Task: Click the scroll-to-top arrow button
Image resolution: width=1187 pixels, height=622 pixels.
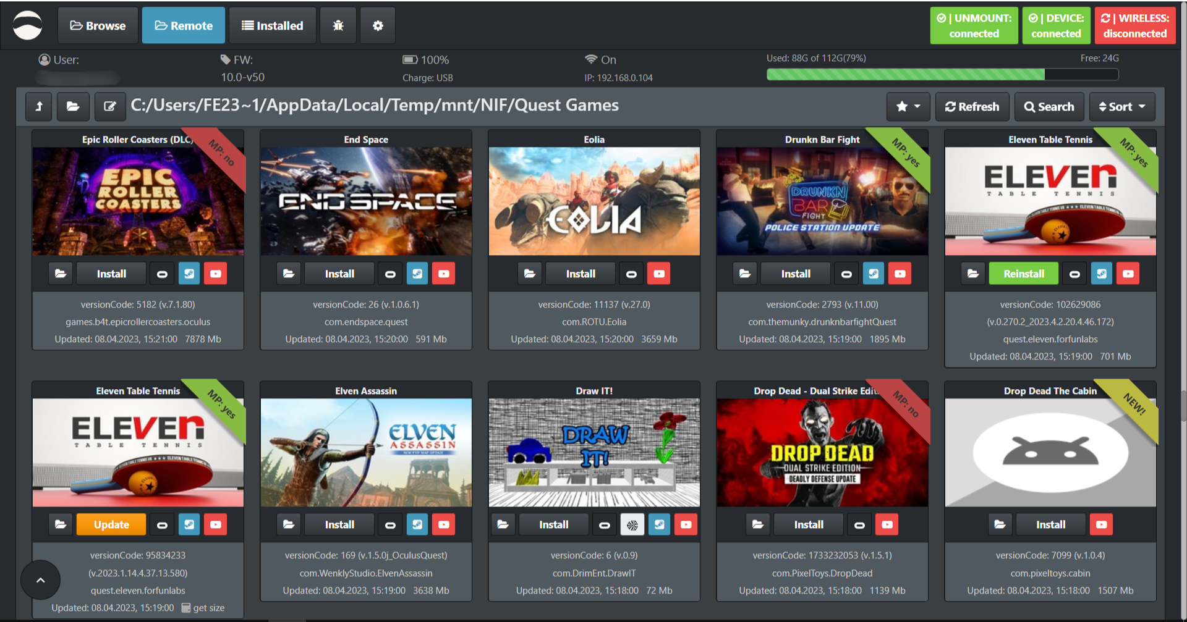Action: point(41,580)
